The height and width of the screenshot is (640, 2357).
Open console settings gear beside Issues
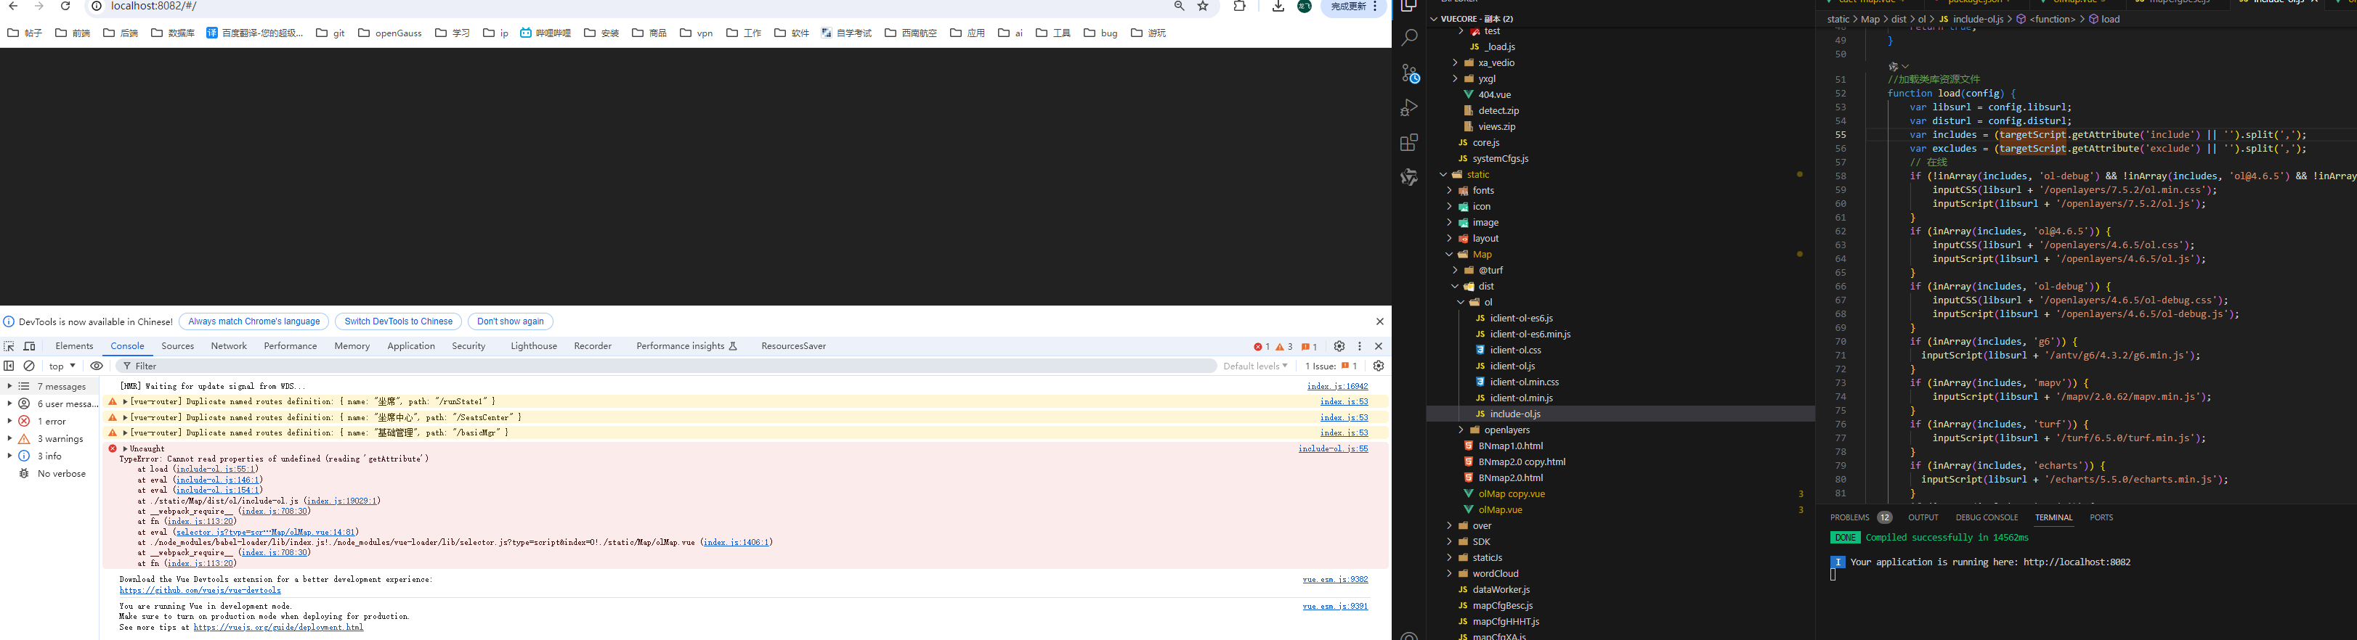coord(1378,366)
